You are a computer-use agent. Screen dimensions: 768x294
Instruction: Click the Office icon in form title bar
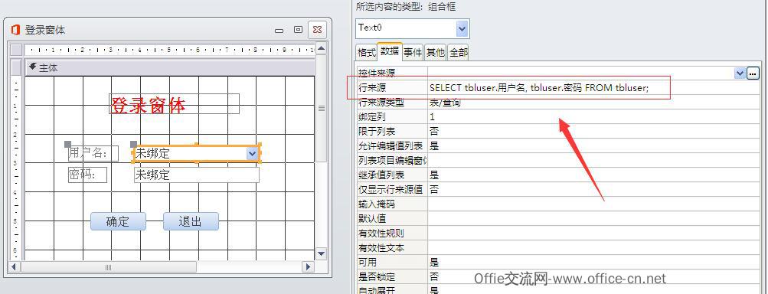click(x=15, y=30)
